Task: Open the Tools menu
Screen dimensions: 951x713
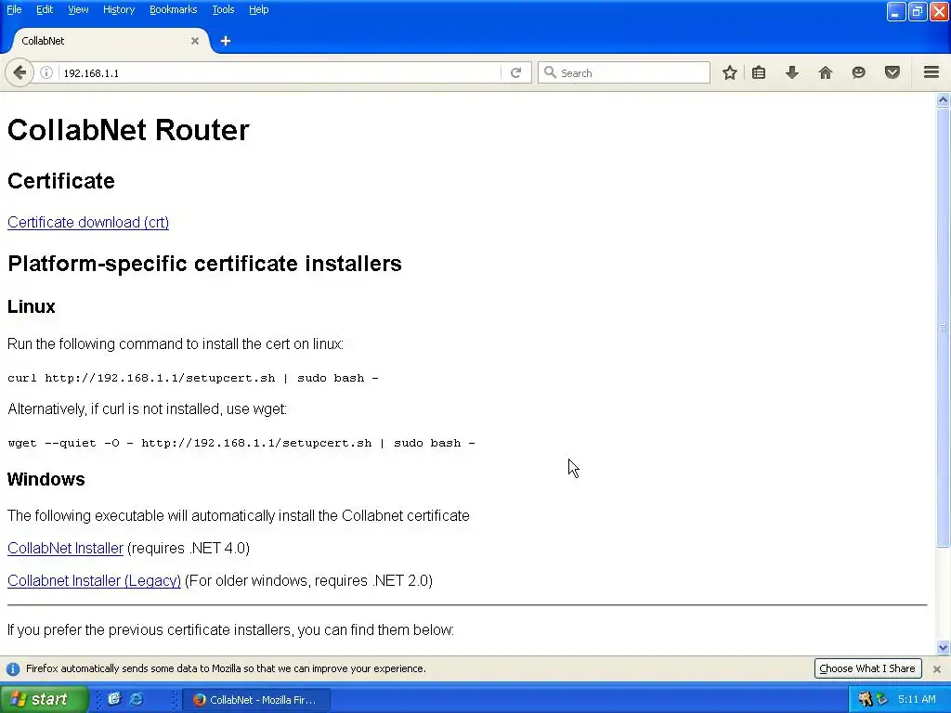Action: (x=223, y=9)
